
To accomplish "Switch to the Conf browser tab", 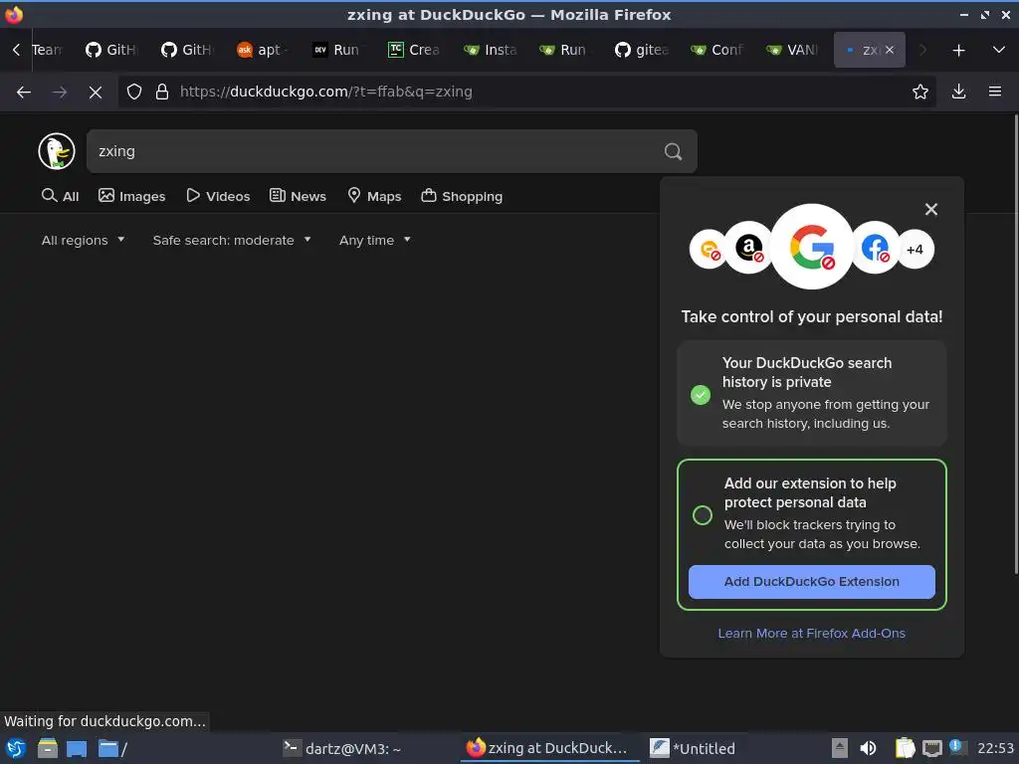I will tap(716, 50).
